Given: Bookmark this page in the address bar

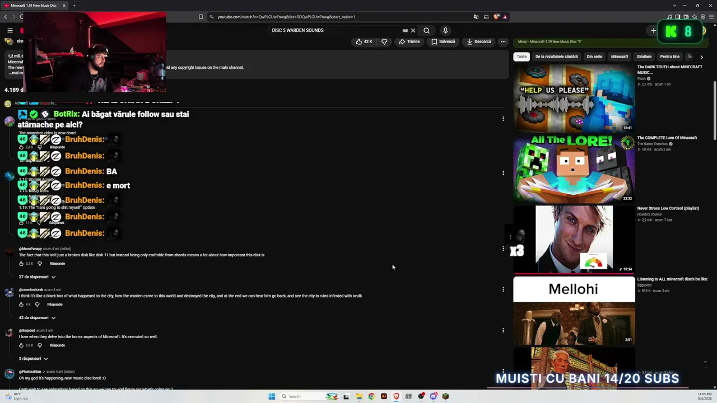Looking at the screenshot, I should click(201, 17).
